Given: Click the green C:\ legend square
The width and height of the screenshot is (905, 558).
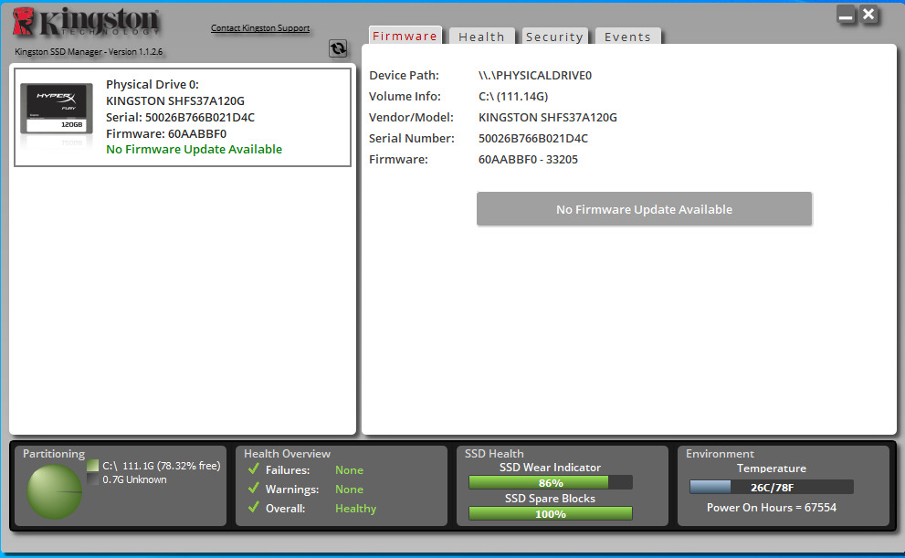Looking at the screenshot, I should (x=93, y=465).
